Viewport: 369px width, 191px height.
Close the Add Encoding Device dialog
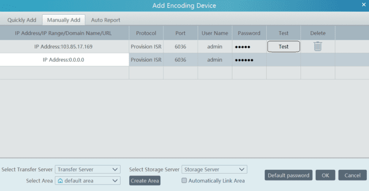pos(364,5)
